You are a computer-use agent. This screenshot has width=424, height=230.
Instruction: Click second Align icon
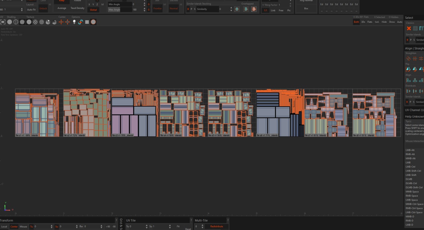[415, 80]
